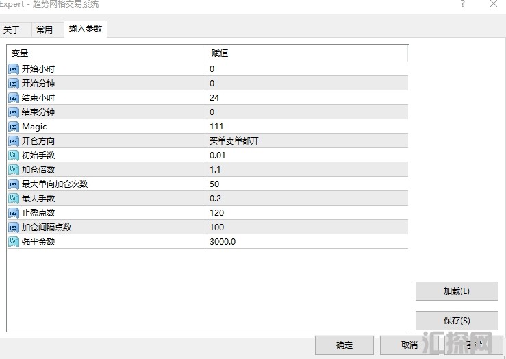Viewport: 506px width, 359px height.
Task: Click the integer icon beside 加仓间隔点数
Action: coord(13,227)
